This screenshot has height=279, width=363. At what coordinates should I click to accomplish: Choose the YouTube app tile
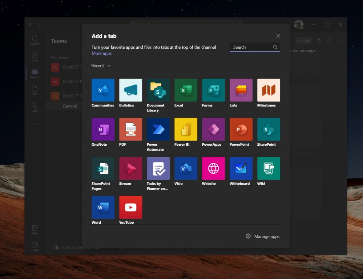130,207
